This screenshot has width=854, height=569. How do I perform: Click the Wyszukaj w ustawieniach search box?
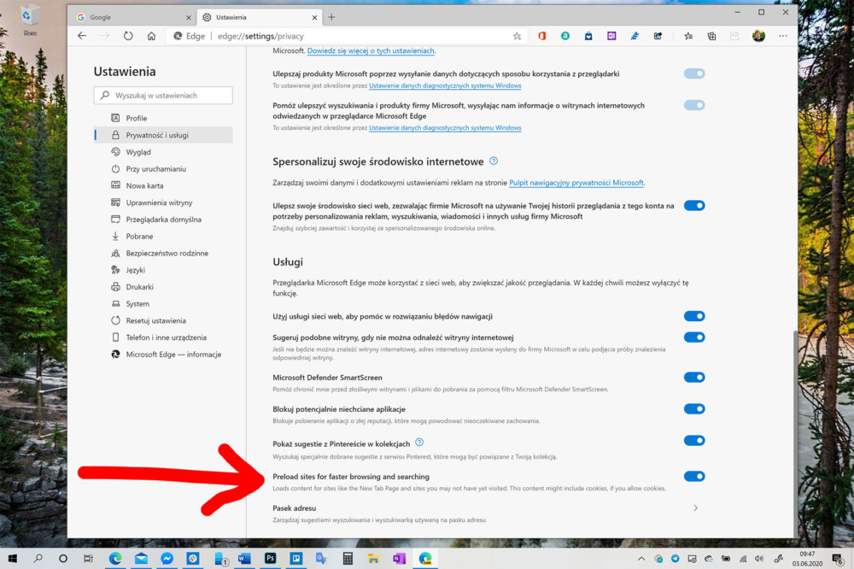tap(163, 96)
